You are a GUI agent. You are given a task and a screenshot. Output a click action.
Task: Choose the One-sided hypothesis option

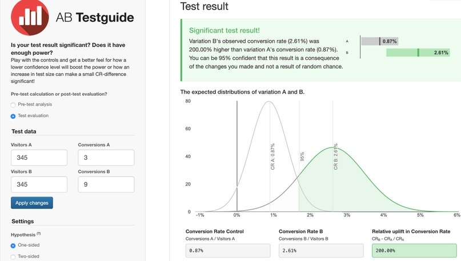click(13, 246)
